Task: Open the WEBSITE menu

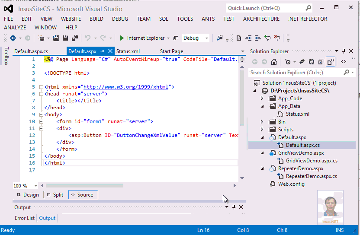Action: click(71, 19)
